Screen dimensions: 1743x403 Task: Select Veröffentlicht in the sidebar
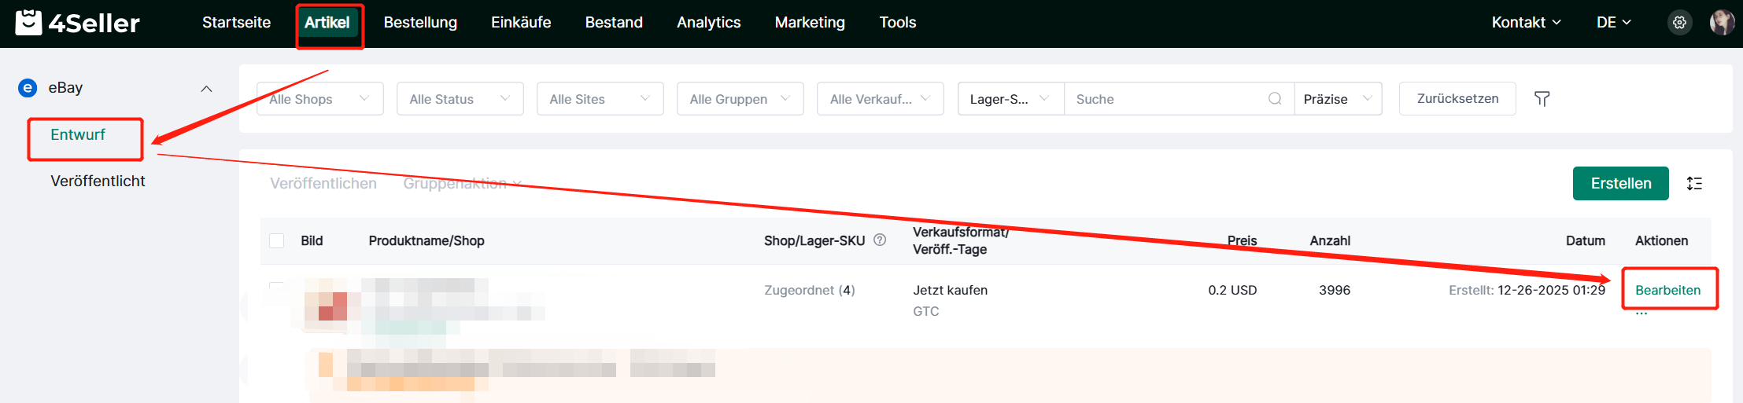pos(98,181)
